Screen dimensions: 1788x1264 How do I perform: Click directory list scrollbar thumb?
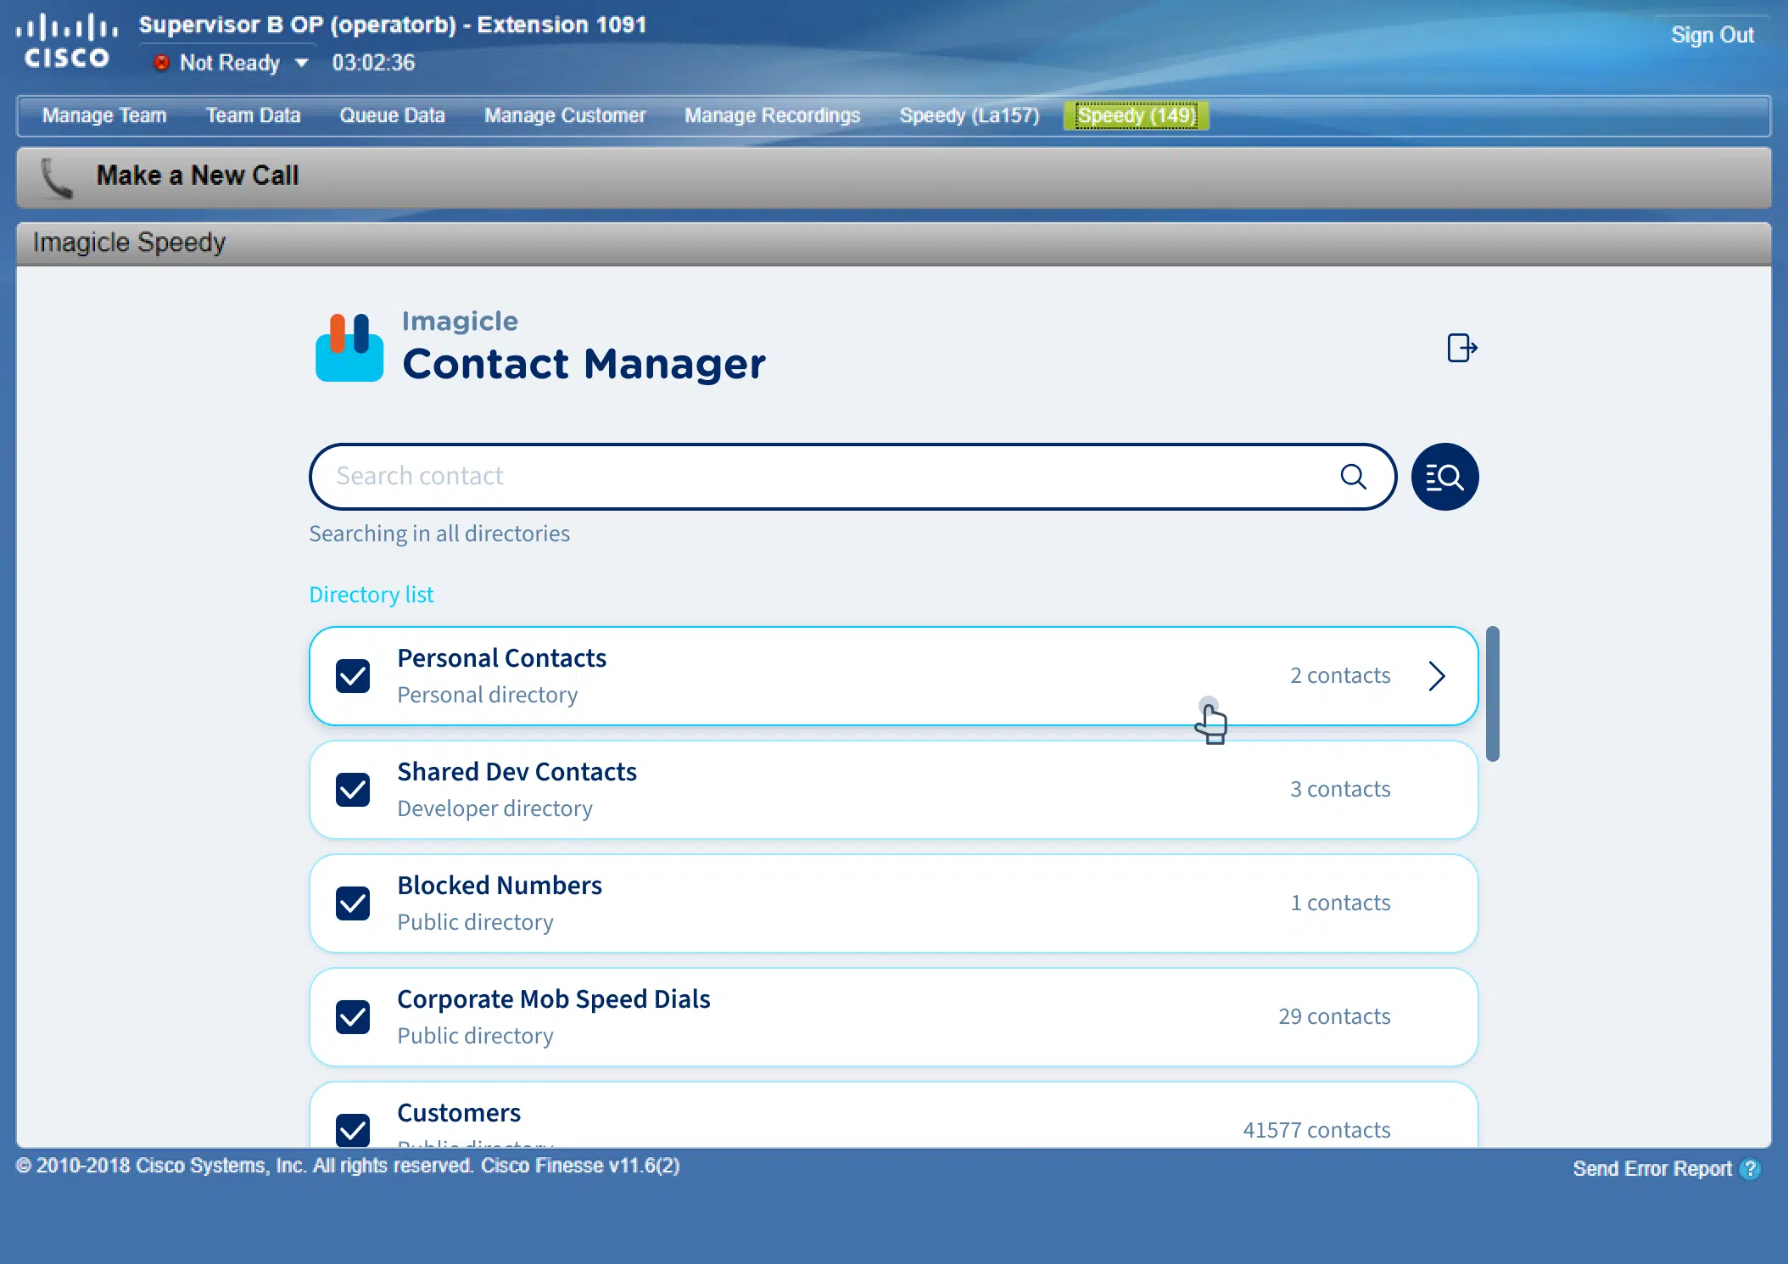click(1492, 694)
